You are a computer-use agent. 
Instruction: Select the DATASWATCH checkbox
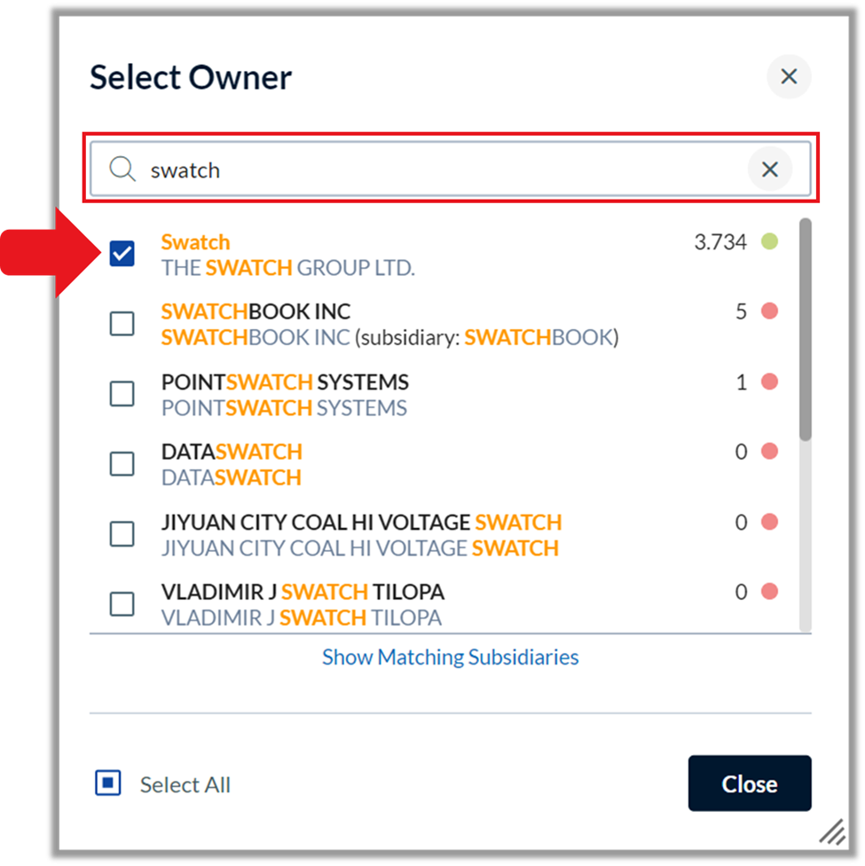coord(122,464)
